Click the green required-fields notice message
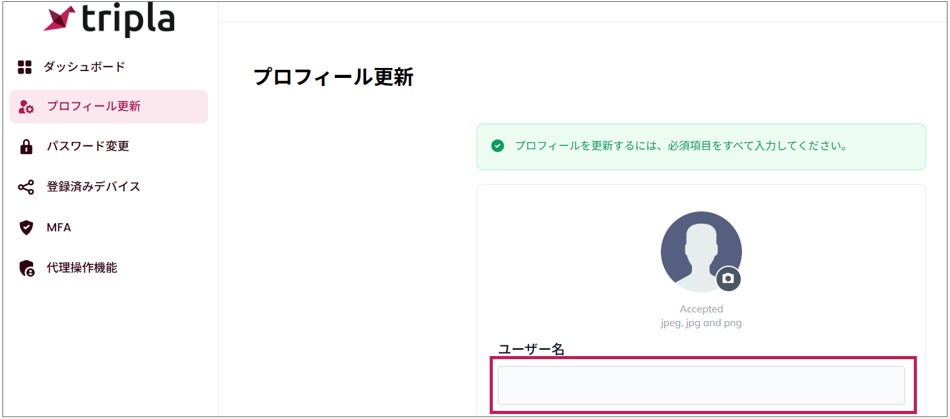The width and height of the screenshot is (950, 419). pyautogui.click(x=680, y=146)
